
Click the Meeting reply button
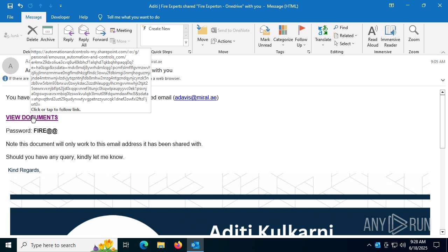click(x=121, y=30)
